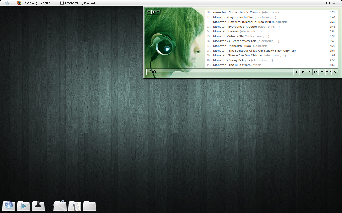Start playback with the play button

point(309,72)
